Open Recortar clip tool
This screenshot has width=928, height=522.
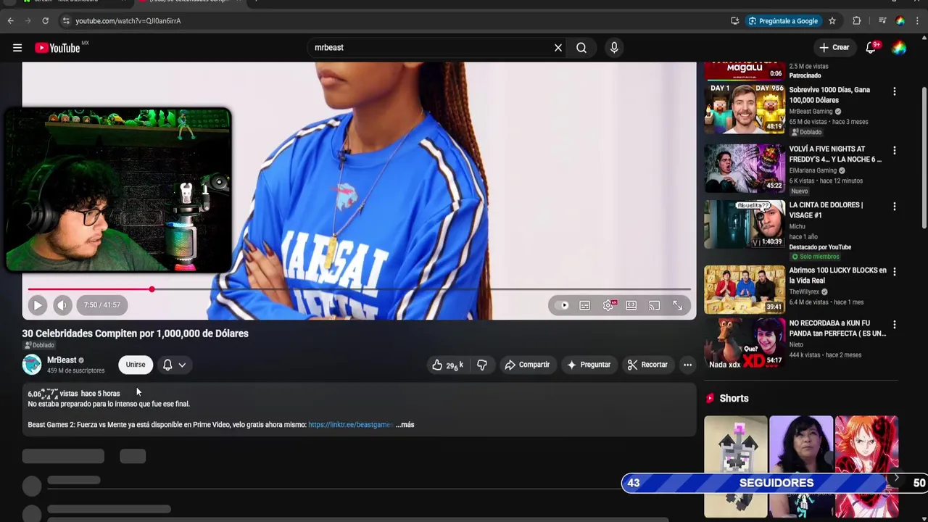(647, 365)
